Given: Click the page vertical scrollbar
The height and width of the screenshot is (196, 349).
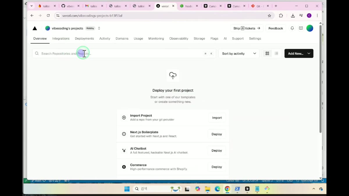Looking at the screenshot, I should click(x=320, y=78).
